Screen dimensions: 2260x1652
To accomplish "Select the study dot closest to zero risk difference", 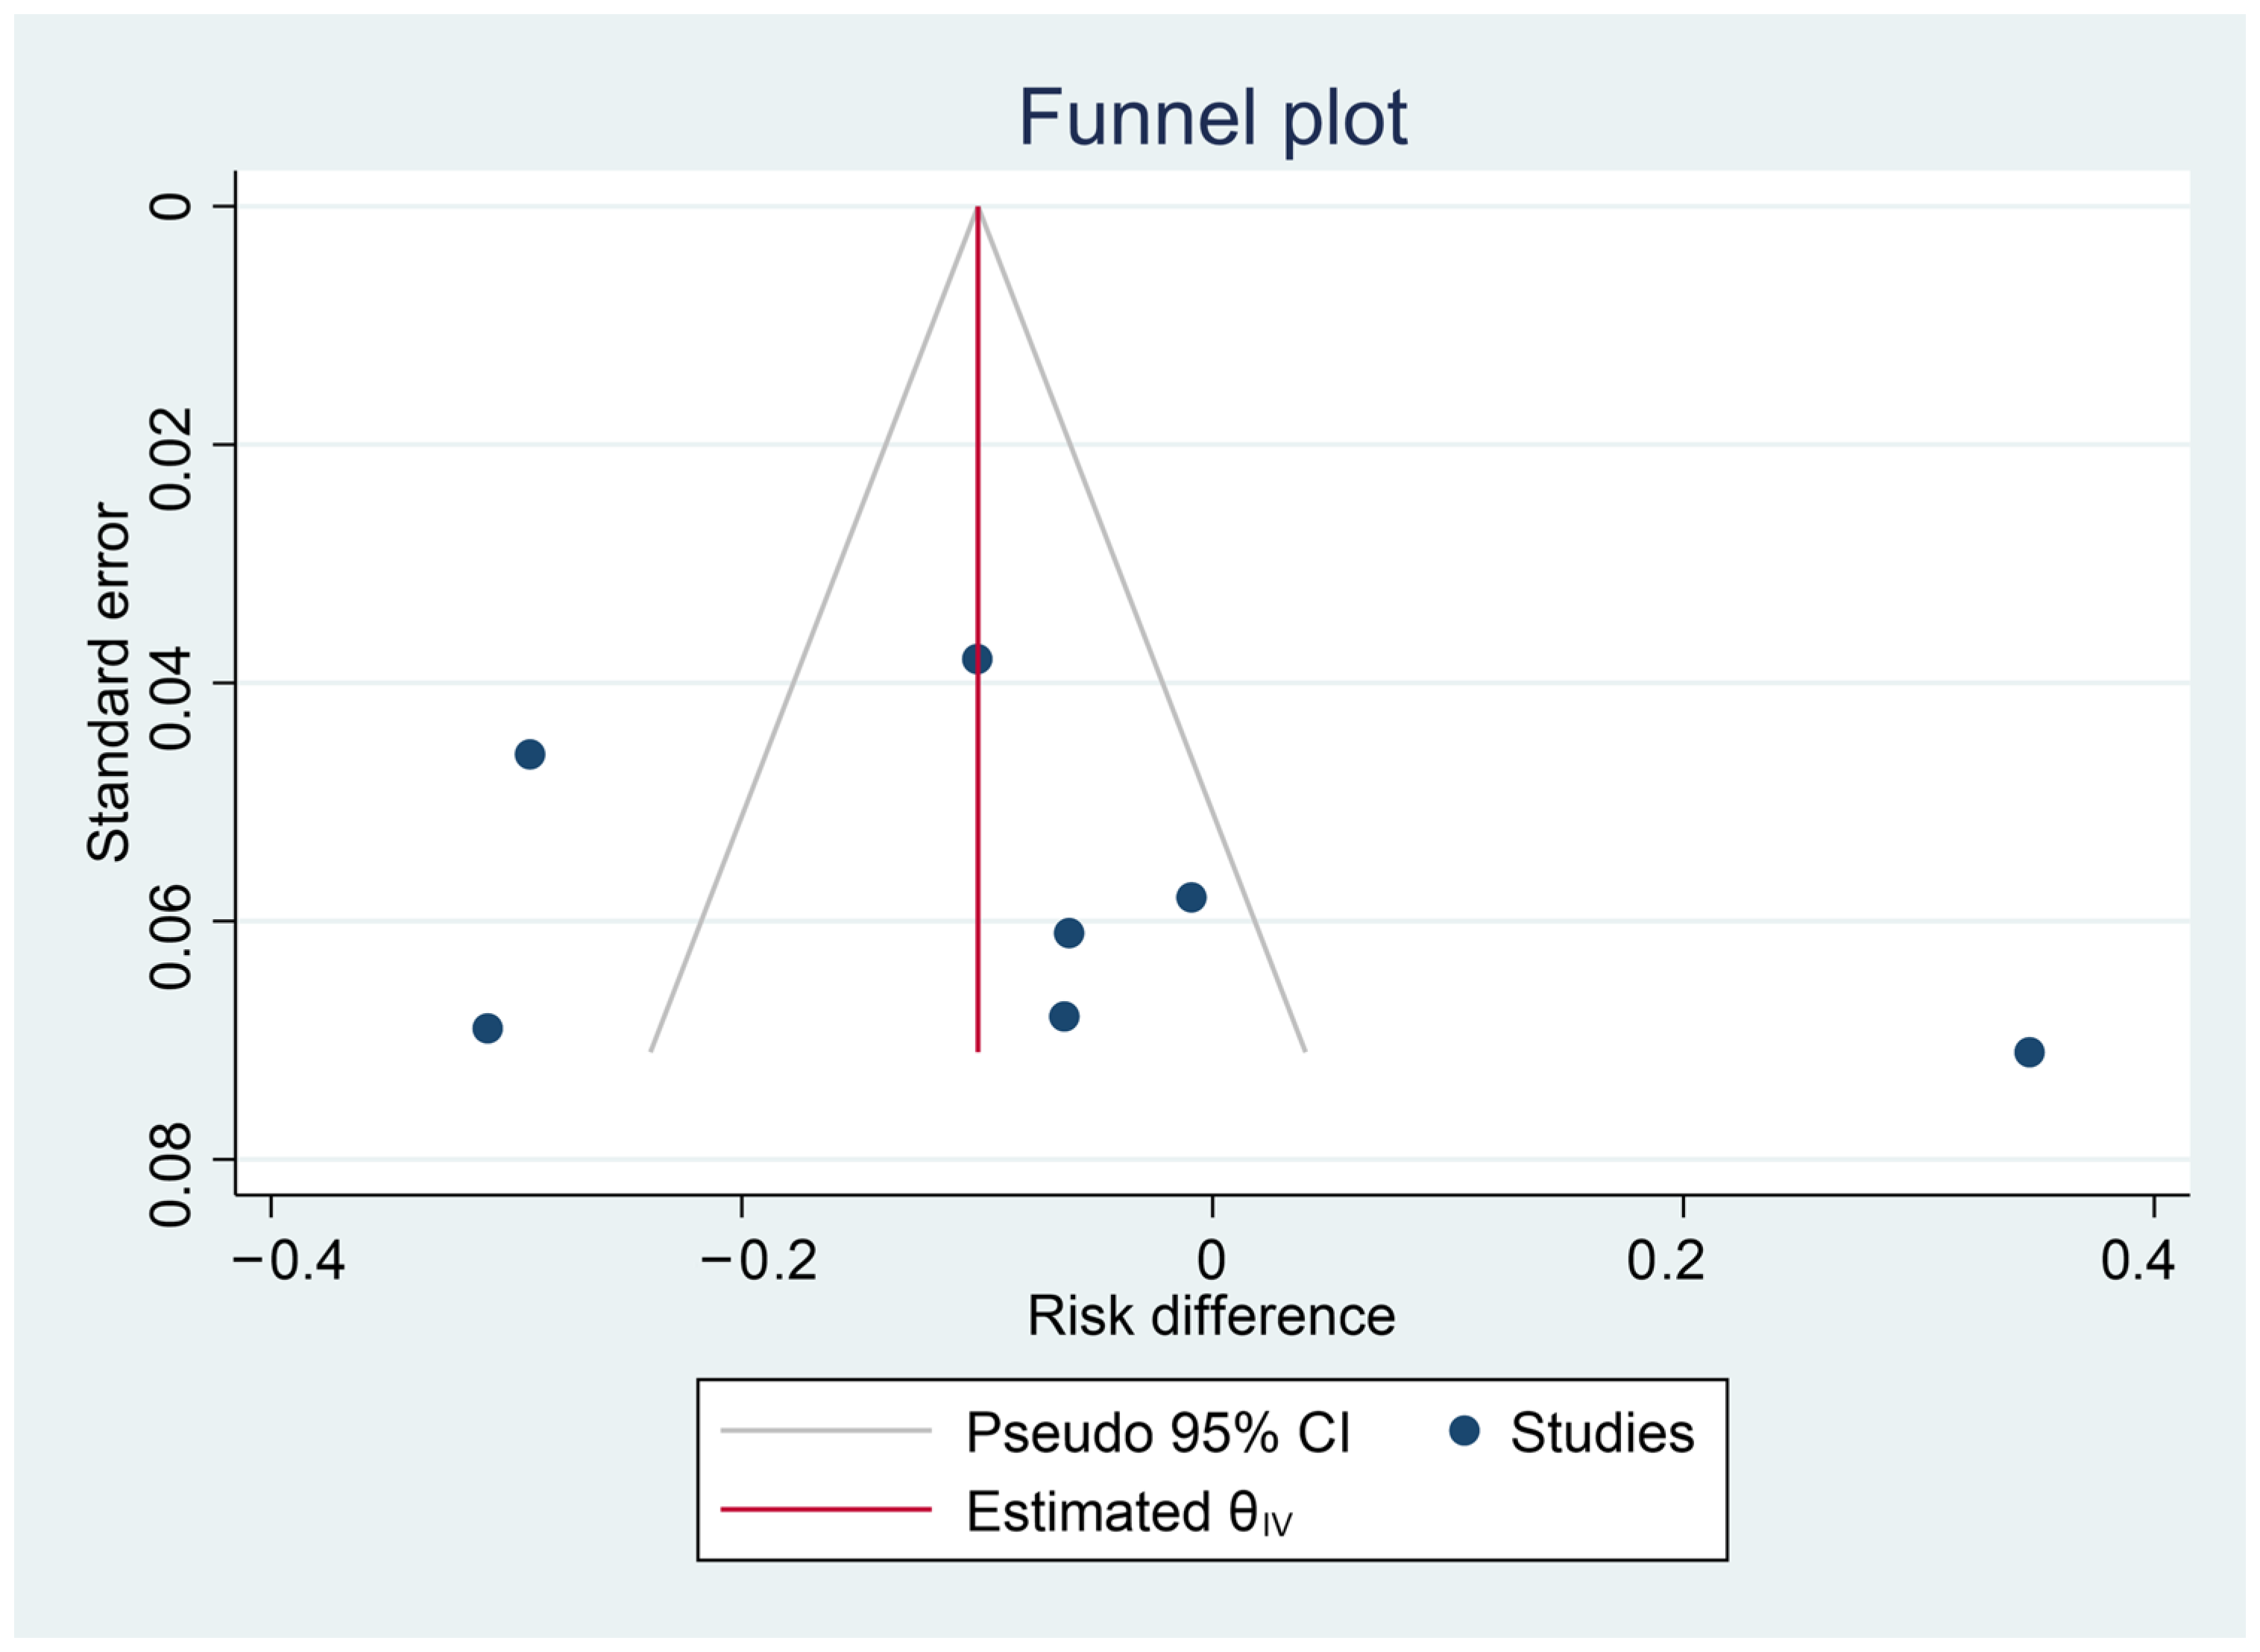I will click(x=1191, y=897).
